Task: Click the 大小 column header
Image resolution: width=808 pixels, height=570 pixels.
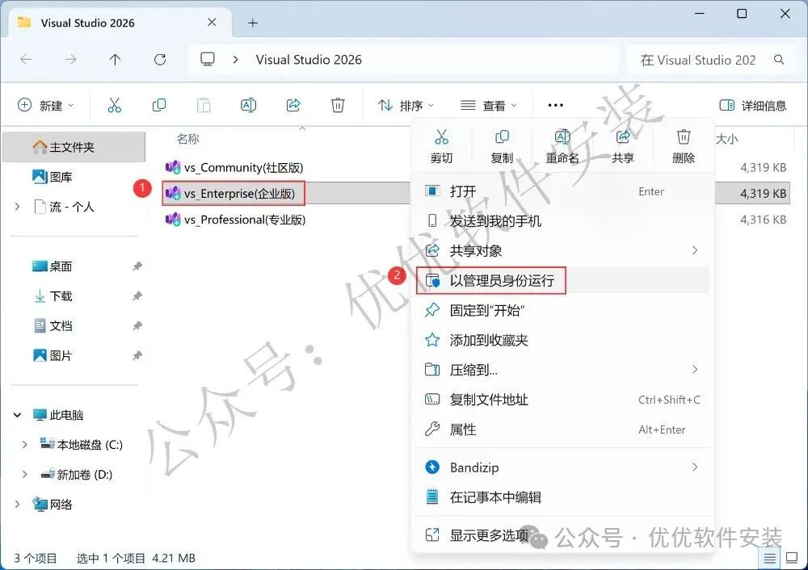Action: pos(726,139)
